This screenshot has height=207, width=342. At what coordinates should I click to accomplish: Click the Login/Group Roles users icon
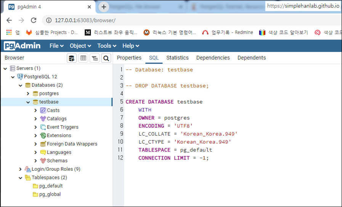(x=28, y=169)
